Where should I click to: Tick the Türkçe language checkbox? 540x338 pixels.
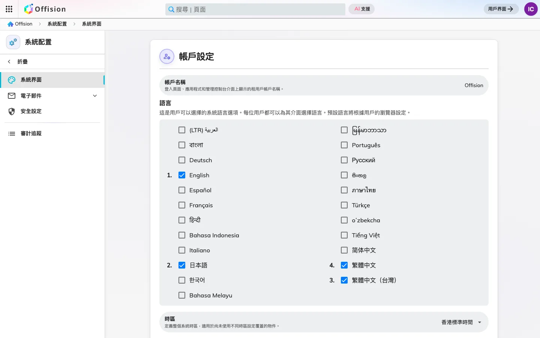[x=344, y=205]
